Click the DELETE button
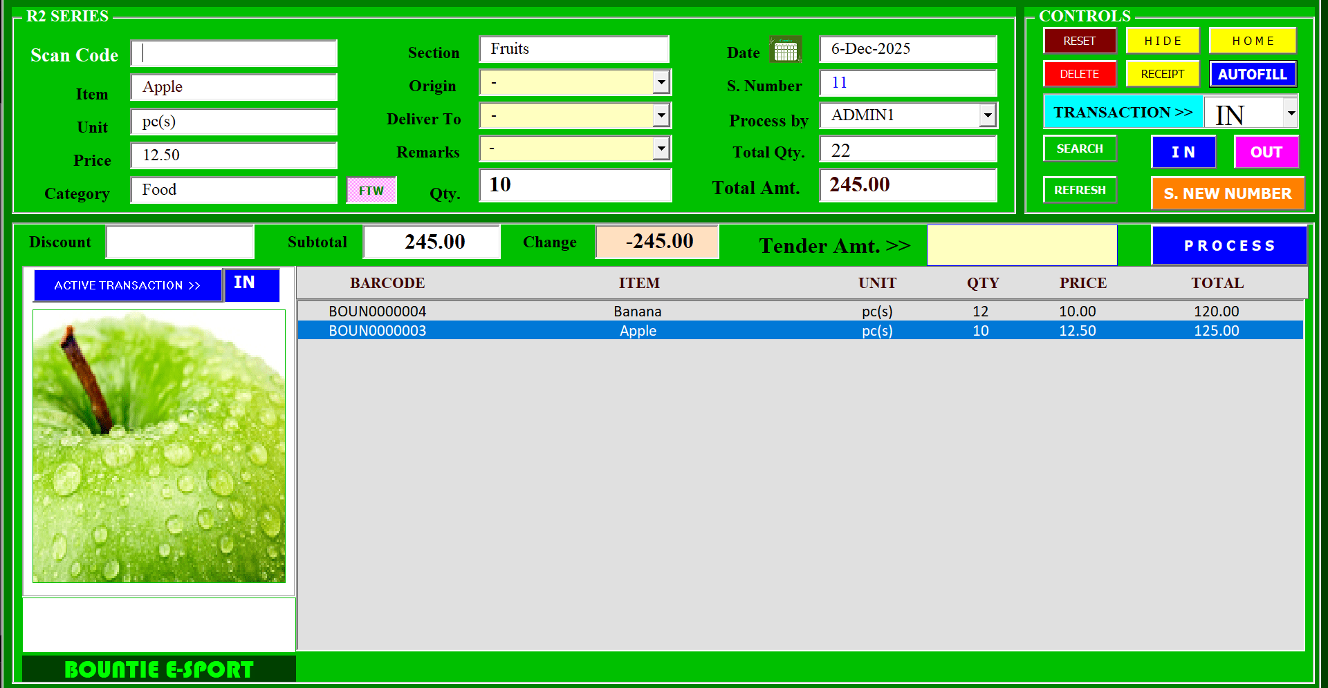This screenshot has width=1328, height=688. click(1080, 74)
